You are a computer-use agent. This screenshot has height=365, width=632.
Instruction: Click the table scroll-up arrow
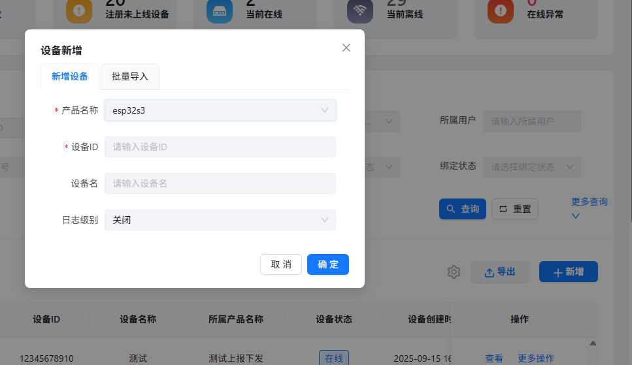coord(593,343)
